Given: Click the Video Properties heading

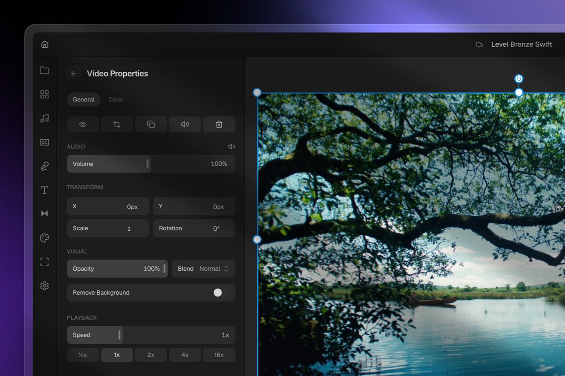Looking at the screenshot, I should pos(118,73).
